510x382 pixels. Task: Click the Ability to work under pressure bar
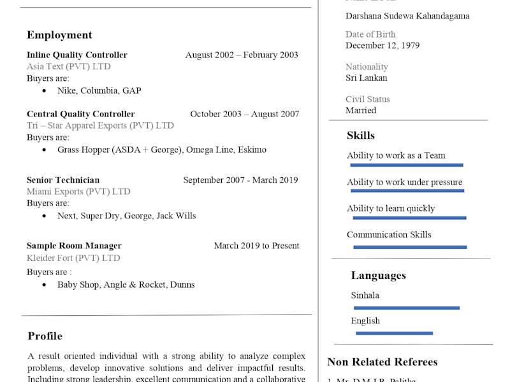coord(407,191)
